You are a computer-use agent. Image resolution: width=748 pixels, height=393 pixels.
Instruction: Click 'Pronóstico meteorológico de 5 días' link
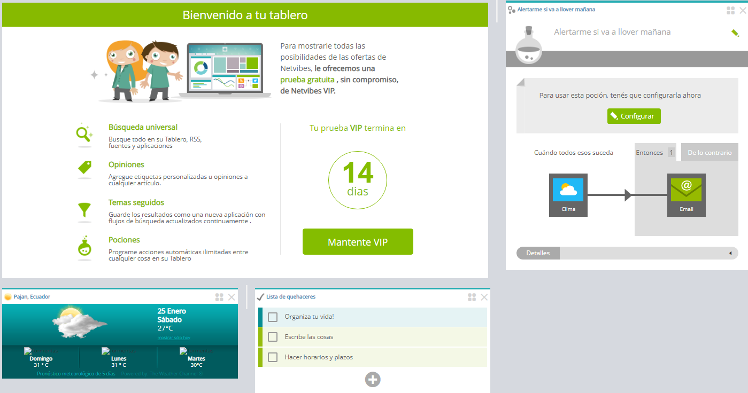click(76, 374)
